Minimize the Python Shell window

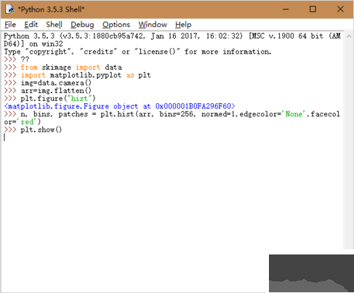click(286, 9)
